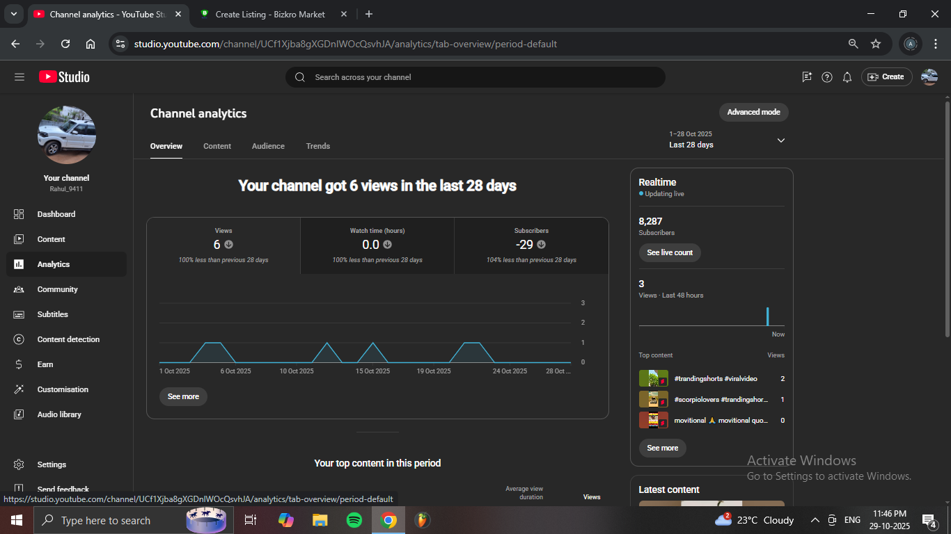
Task: Open Spotify from the Windows taskbar
Action: pyautogui.click(x=354, y=520)
